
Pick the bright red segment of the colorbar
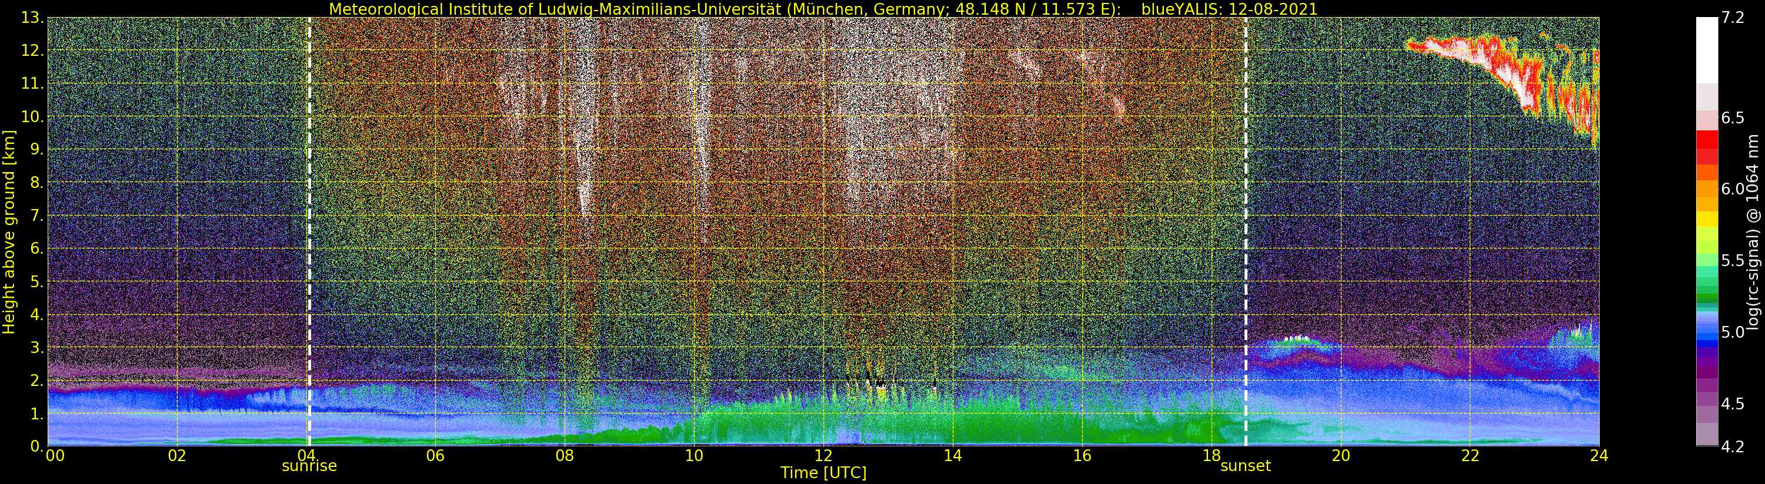point(1707,139)
